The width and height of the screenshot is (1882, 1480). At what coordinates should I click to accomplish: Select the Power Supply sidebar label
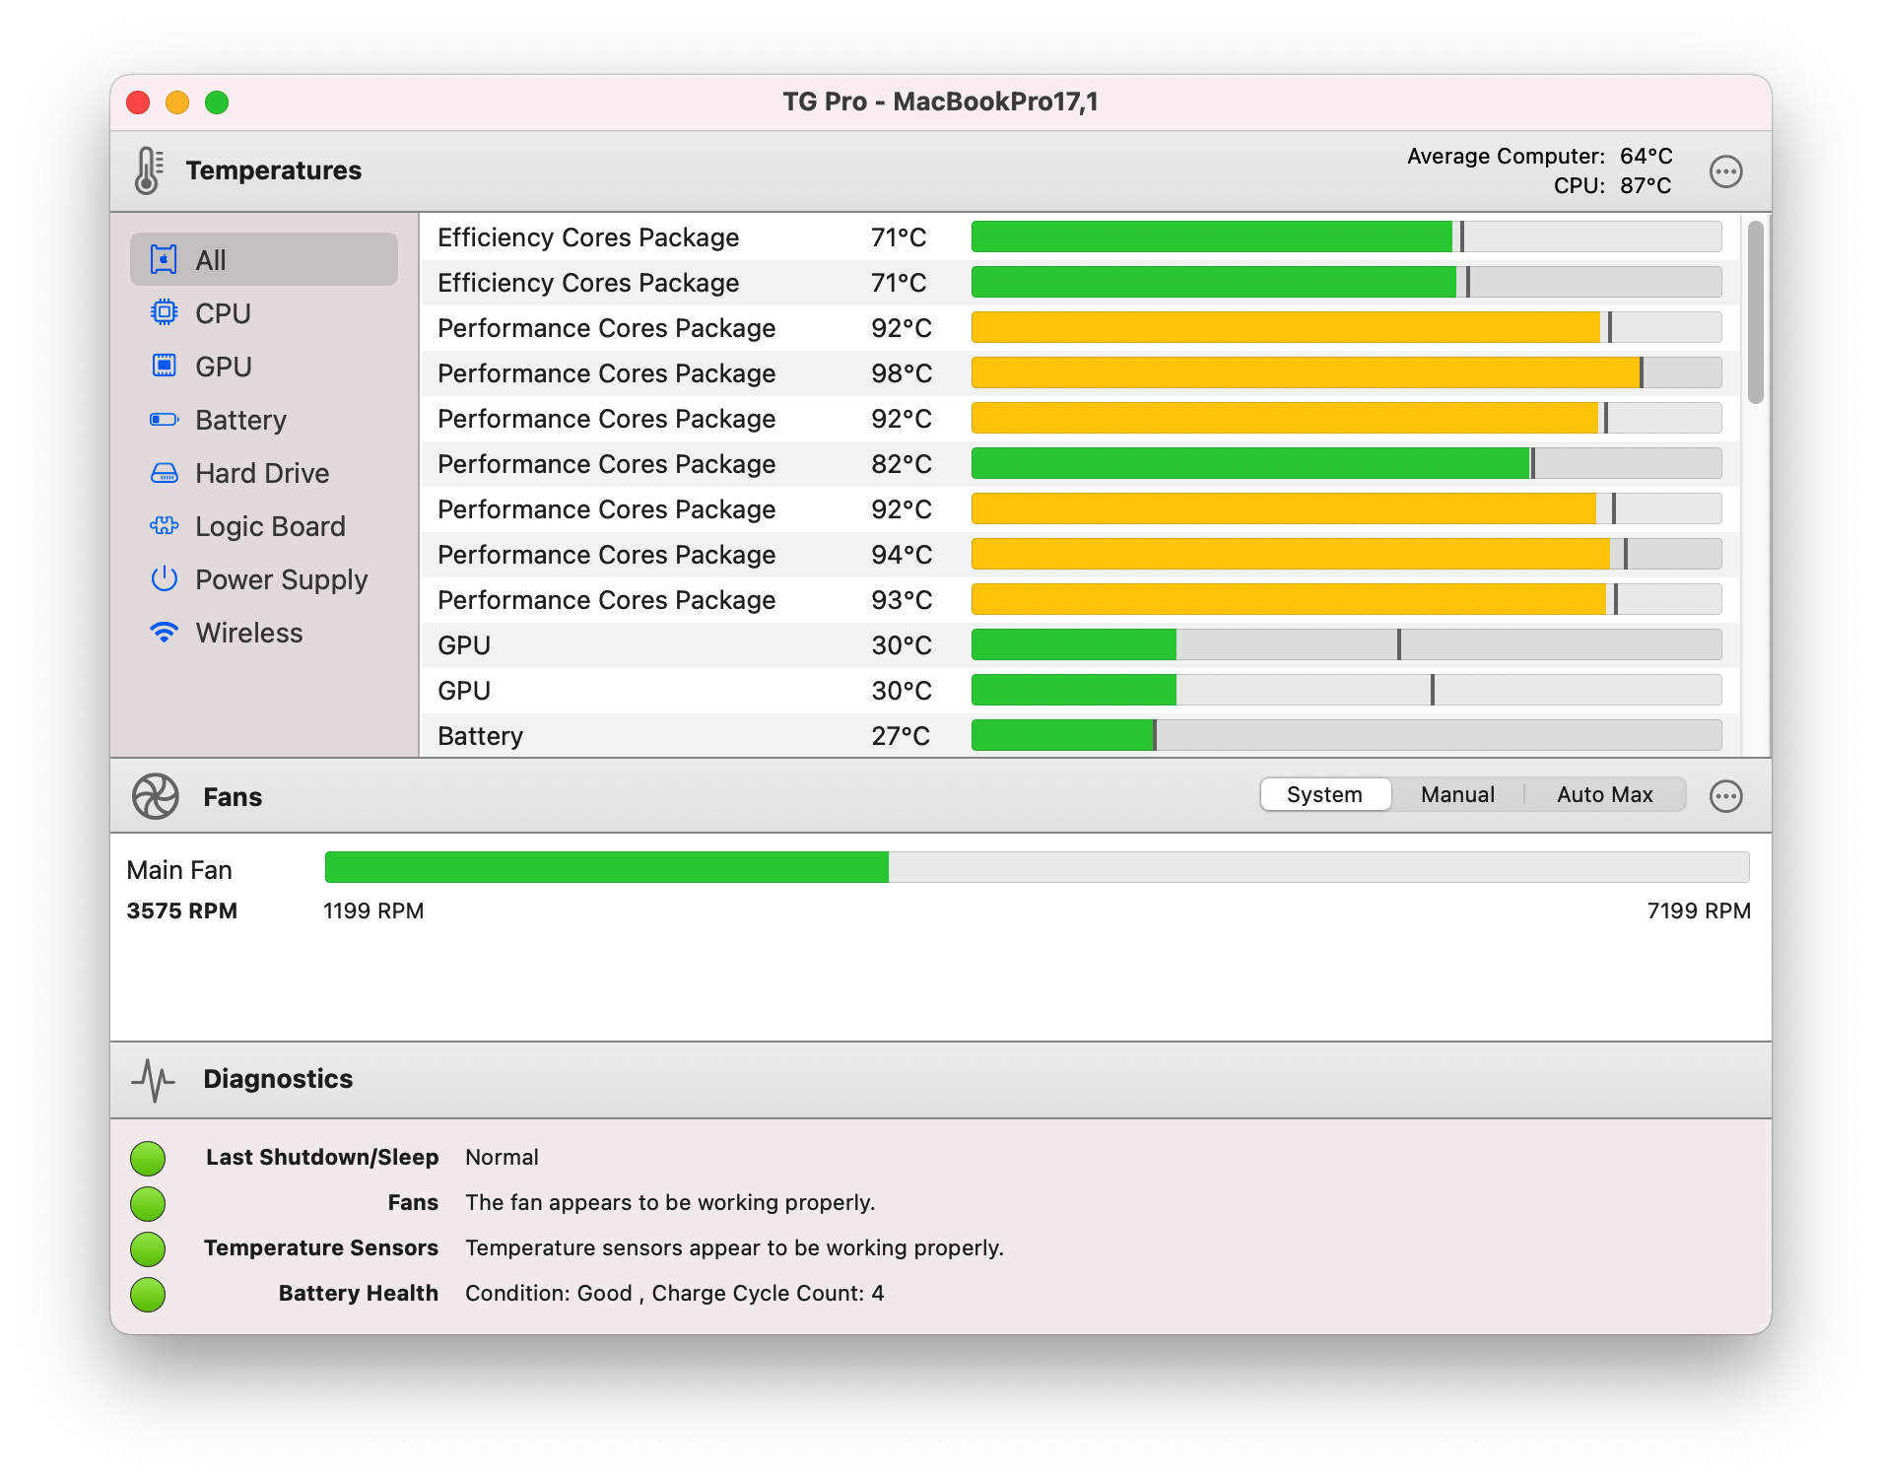tap(281, 579)
